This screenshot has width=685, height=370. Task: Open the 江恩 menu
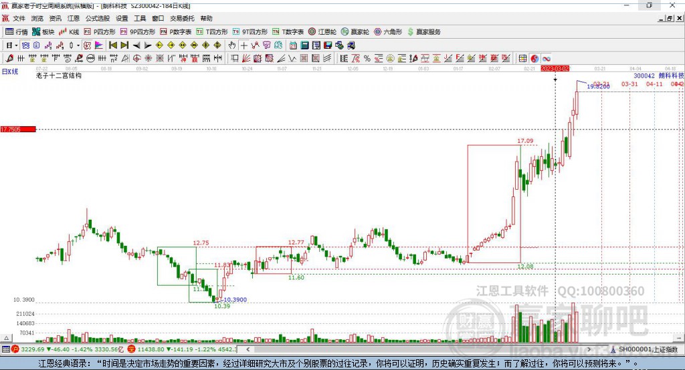pyautogui.click(x=74, y=18)
